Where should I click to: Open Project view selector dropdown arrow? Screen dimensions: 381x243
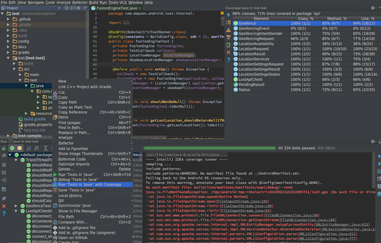point(59,8)
